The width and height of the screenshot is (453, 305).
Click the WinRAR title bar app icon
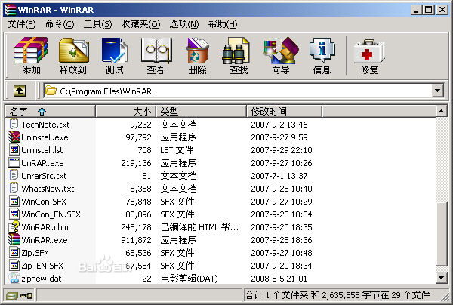coord(10,10)
